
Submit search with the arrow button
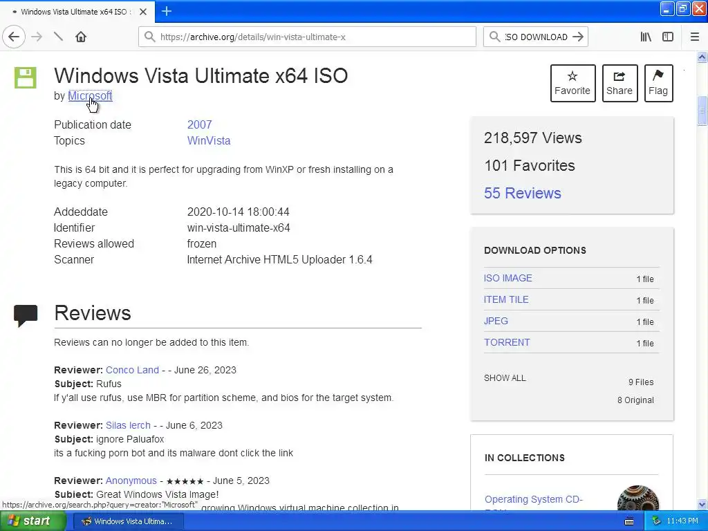(578, 37)
